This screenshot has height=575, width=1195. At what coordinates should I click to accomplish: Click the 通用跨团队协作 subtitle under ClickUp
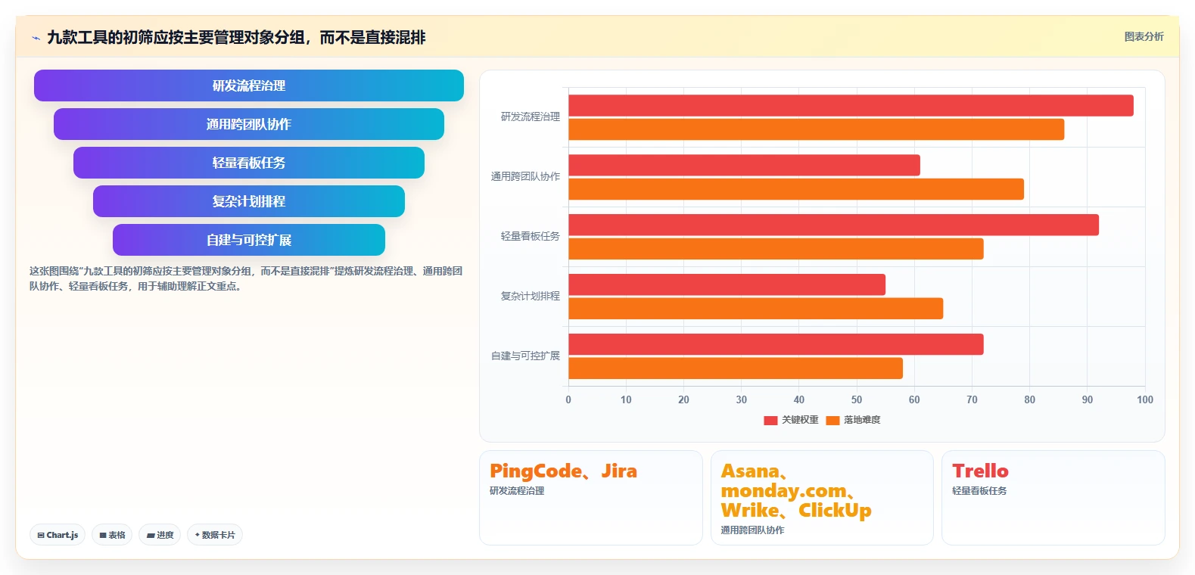tap(752, 530)
